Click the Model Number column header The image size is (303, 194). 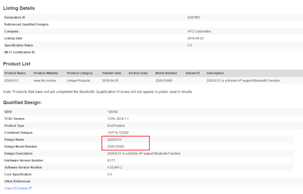coord(166,73)
